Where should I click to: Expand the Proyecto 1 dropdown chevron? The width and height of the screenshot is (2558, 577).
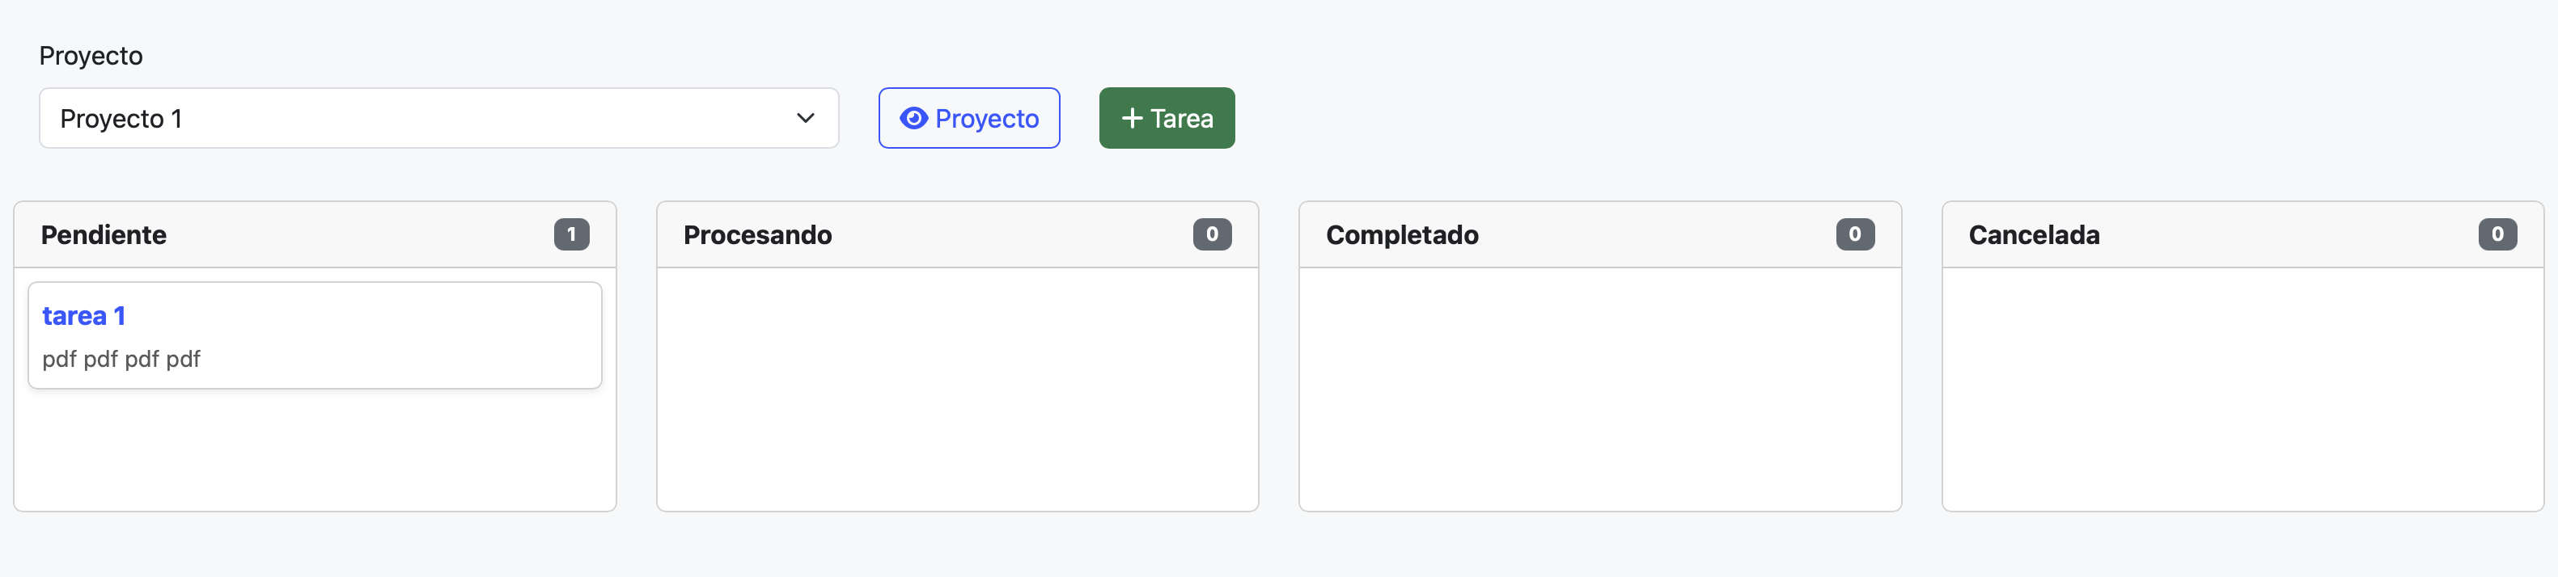[804, 118]
